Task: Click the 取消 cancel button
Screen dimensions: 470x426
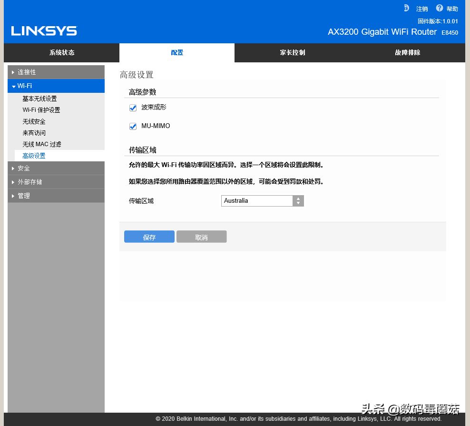Action: [x=201, y=237]
